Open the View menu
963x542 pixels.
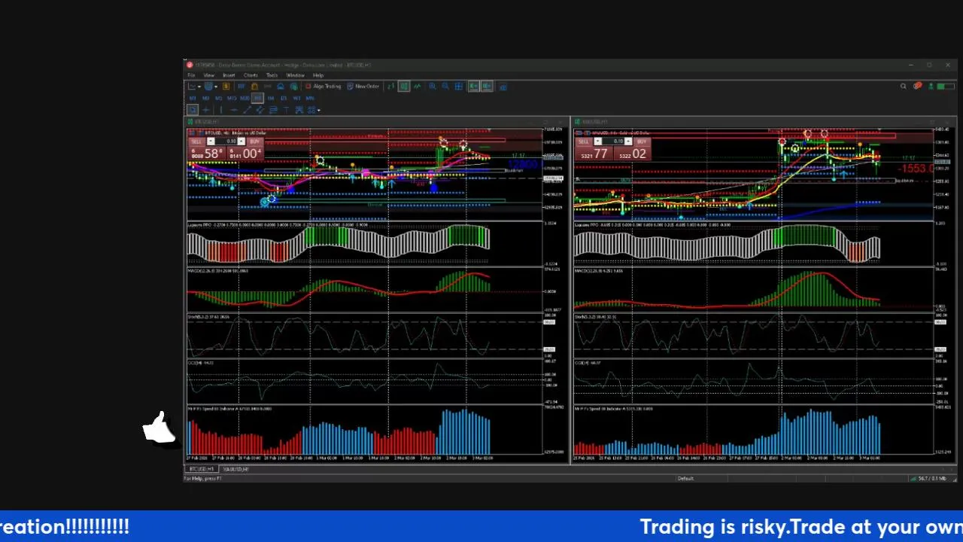coord(208,75)
